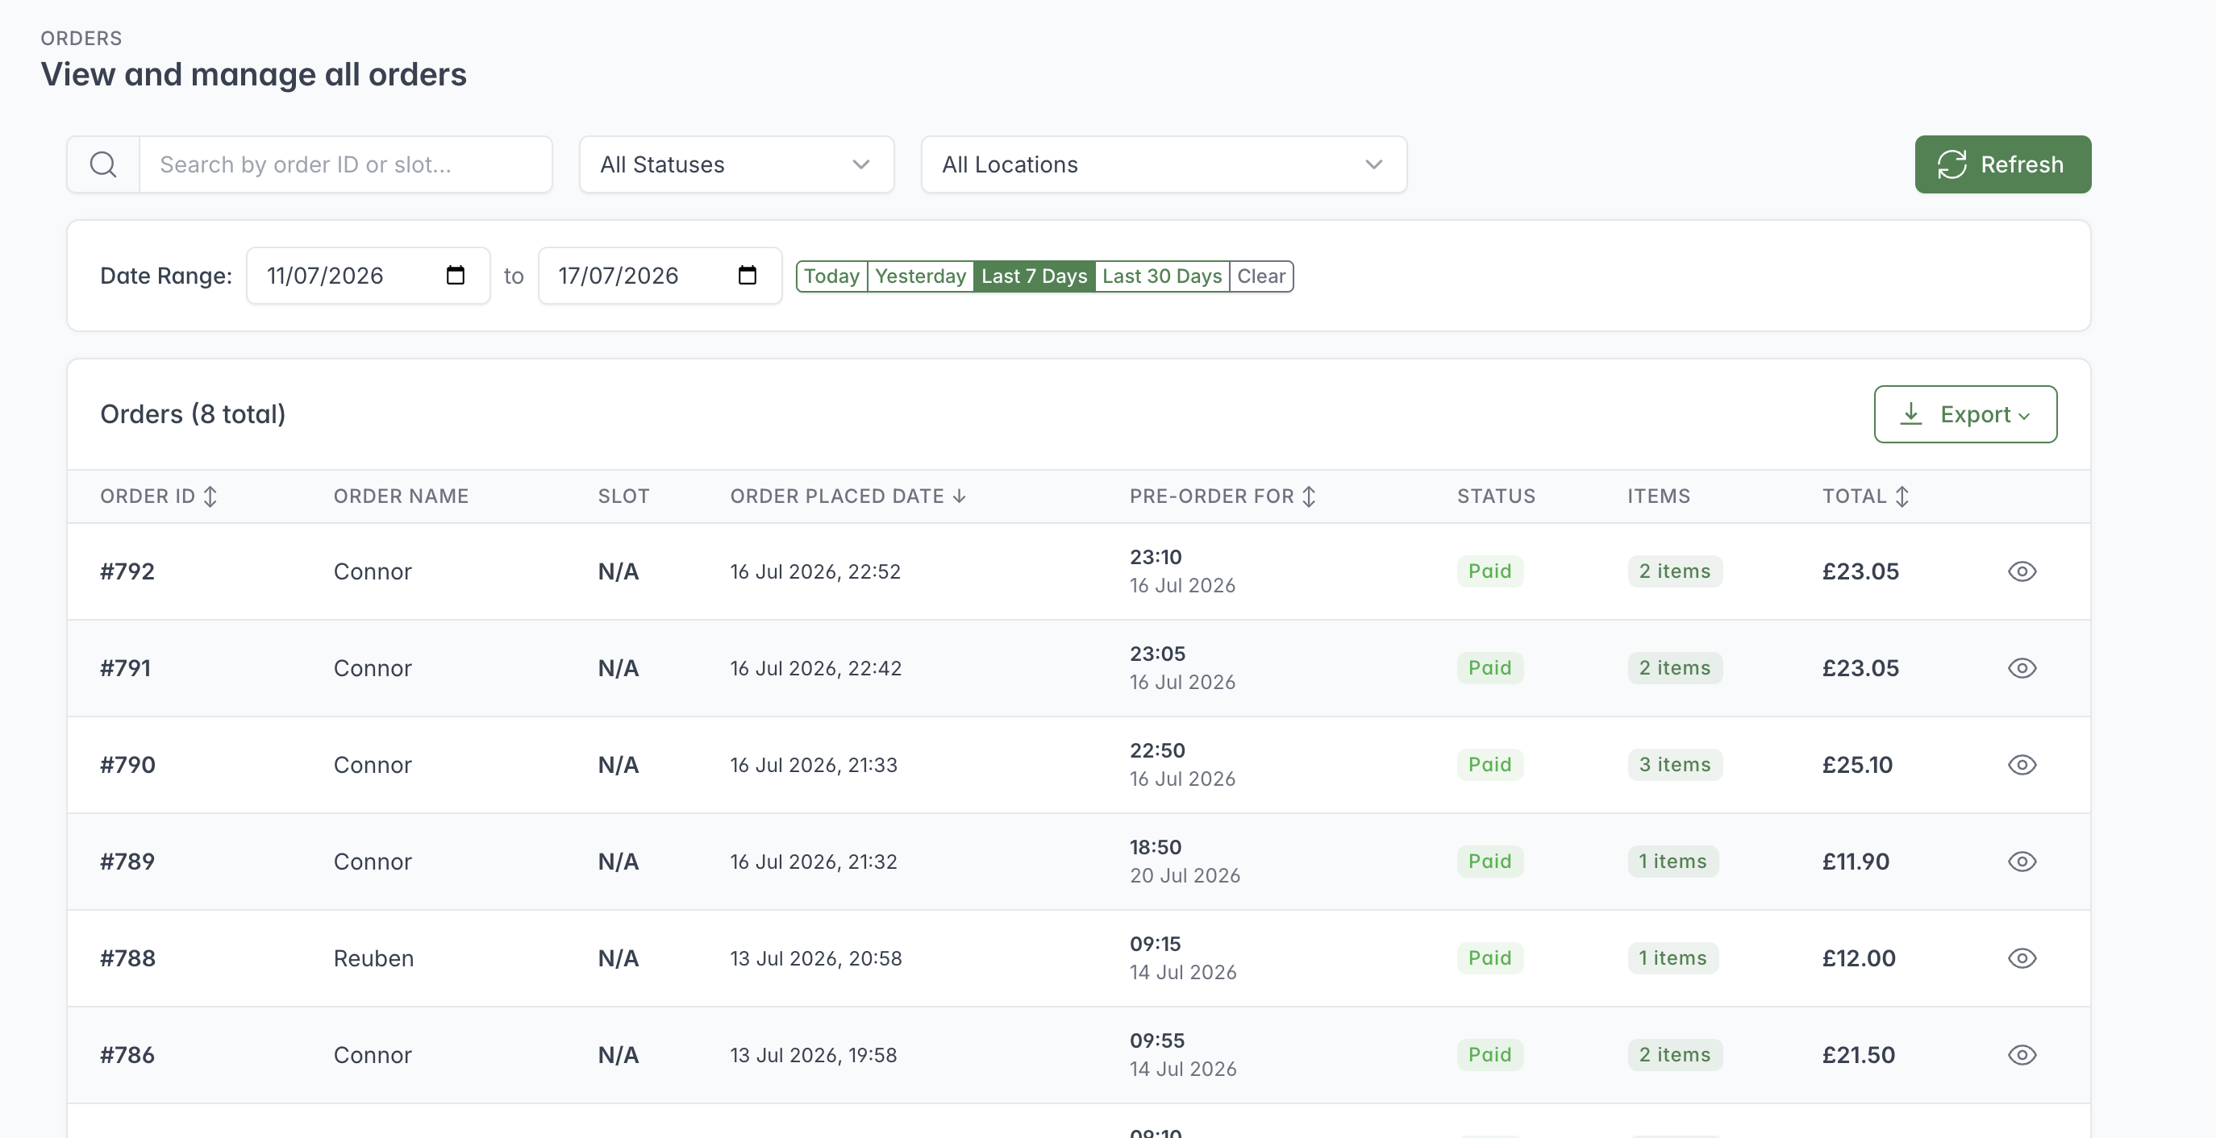Click placed date 16 Jul 2026, 22:52

pos(814,571)
